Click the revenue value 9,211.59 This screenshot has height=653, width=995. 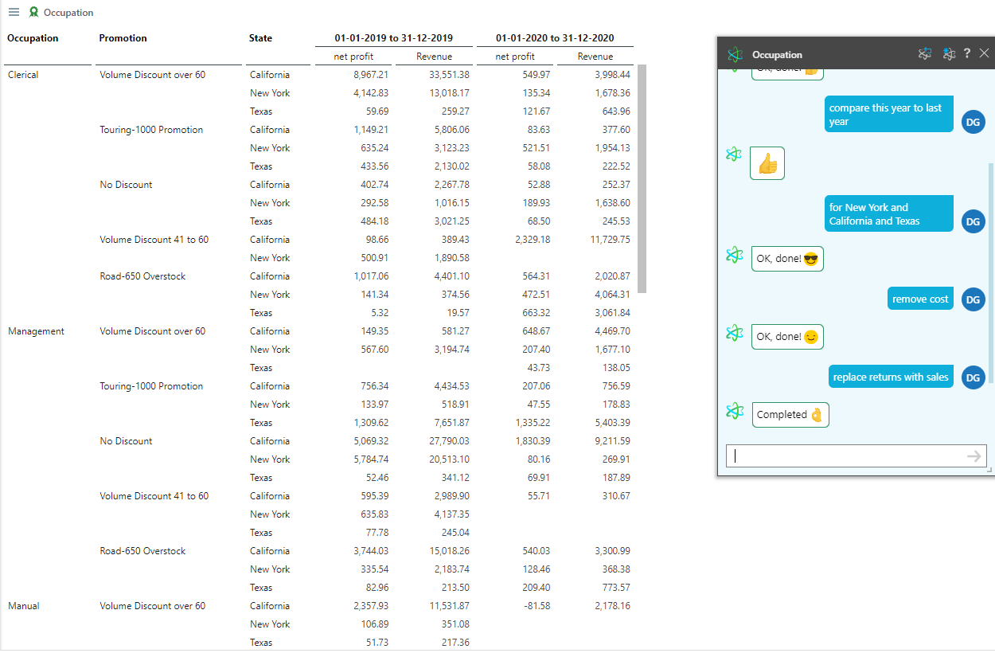click(613, 441)
